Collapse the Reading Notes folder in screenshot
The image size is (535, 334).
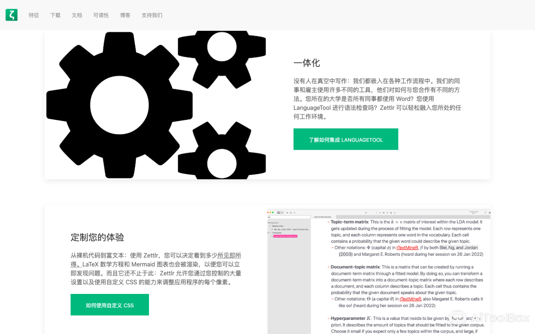click(270, 226)
